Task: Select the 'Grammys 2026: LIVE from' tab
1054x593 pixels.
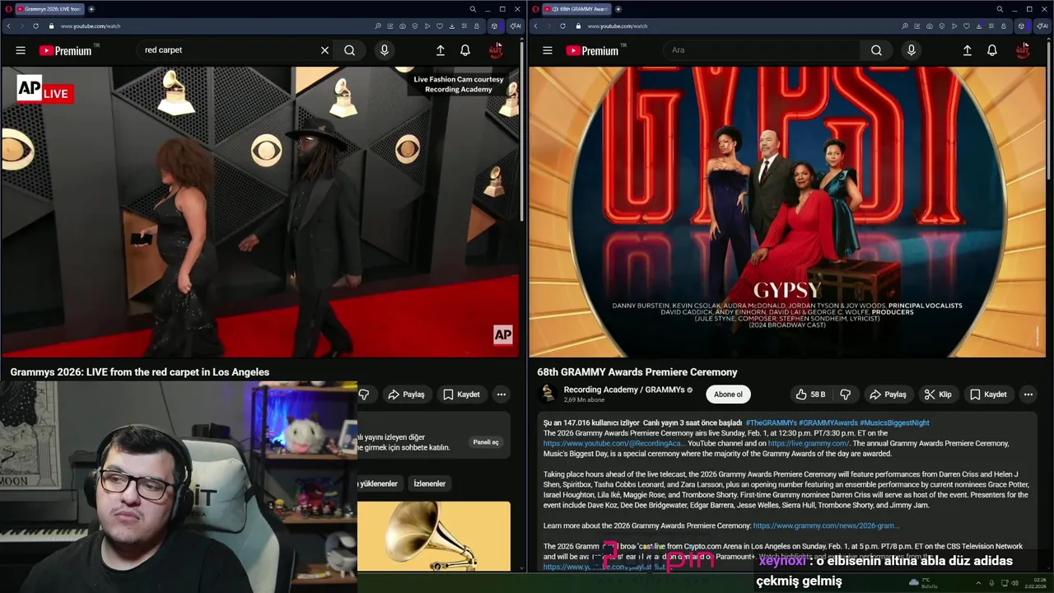Action: [49, 9]
